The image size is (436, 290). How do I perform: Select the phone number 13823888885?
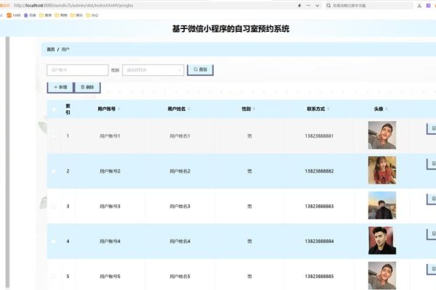pos(319,276)
